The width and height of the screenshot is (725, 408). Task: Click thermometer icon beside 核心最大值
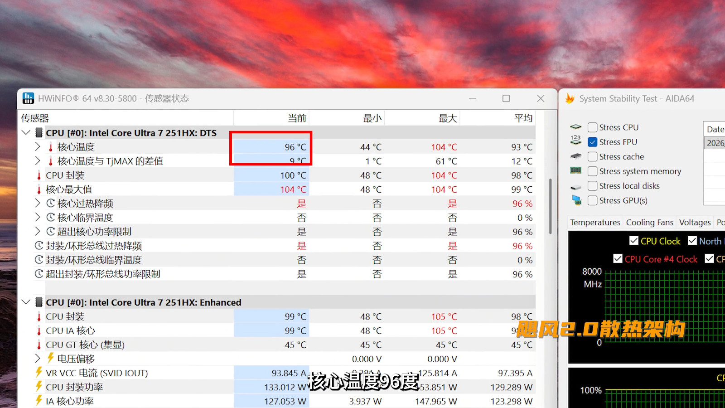point(39,189)
